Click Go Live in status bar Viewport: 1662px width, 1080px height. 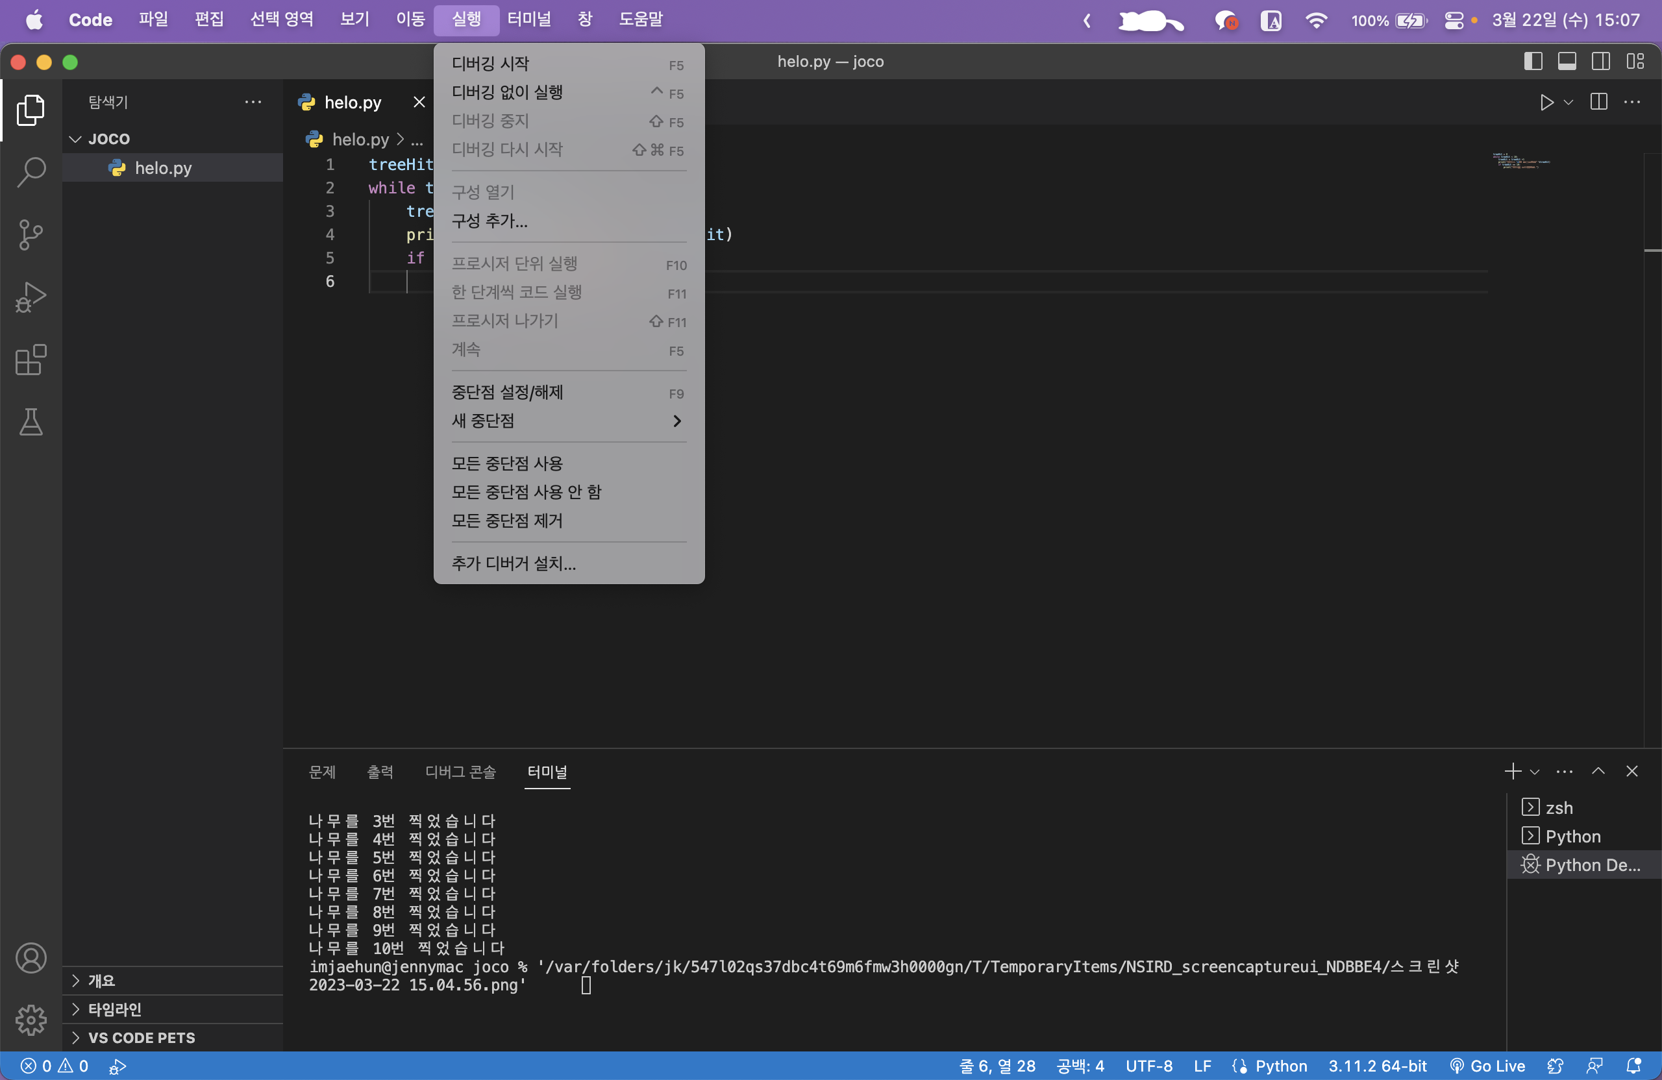point(1487,1066)
